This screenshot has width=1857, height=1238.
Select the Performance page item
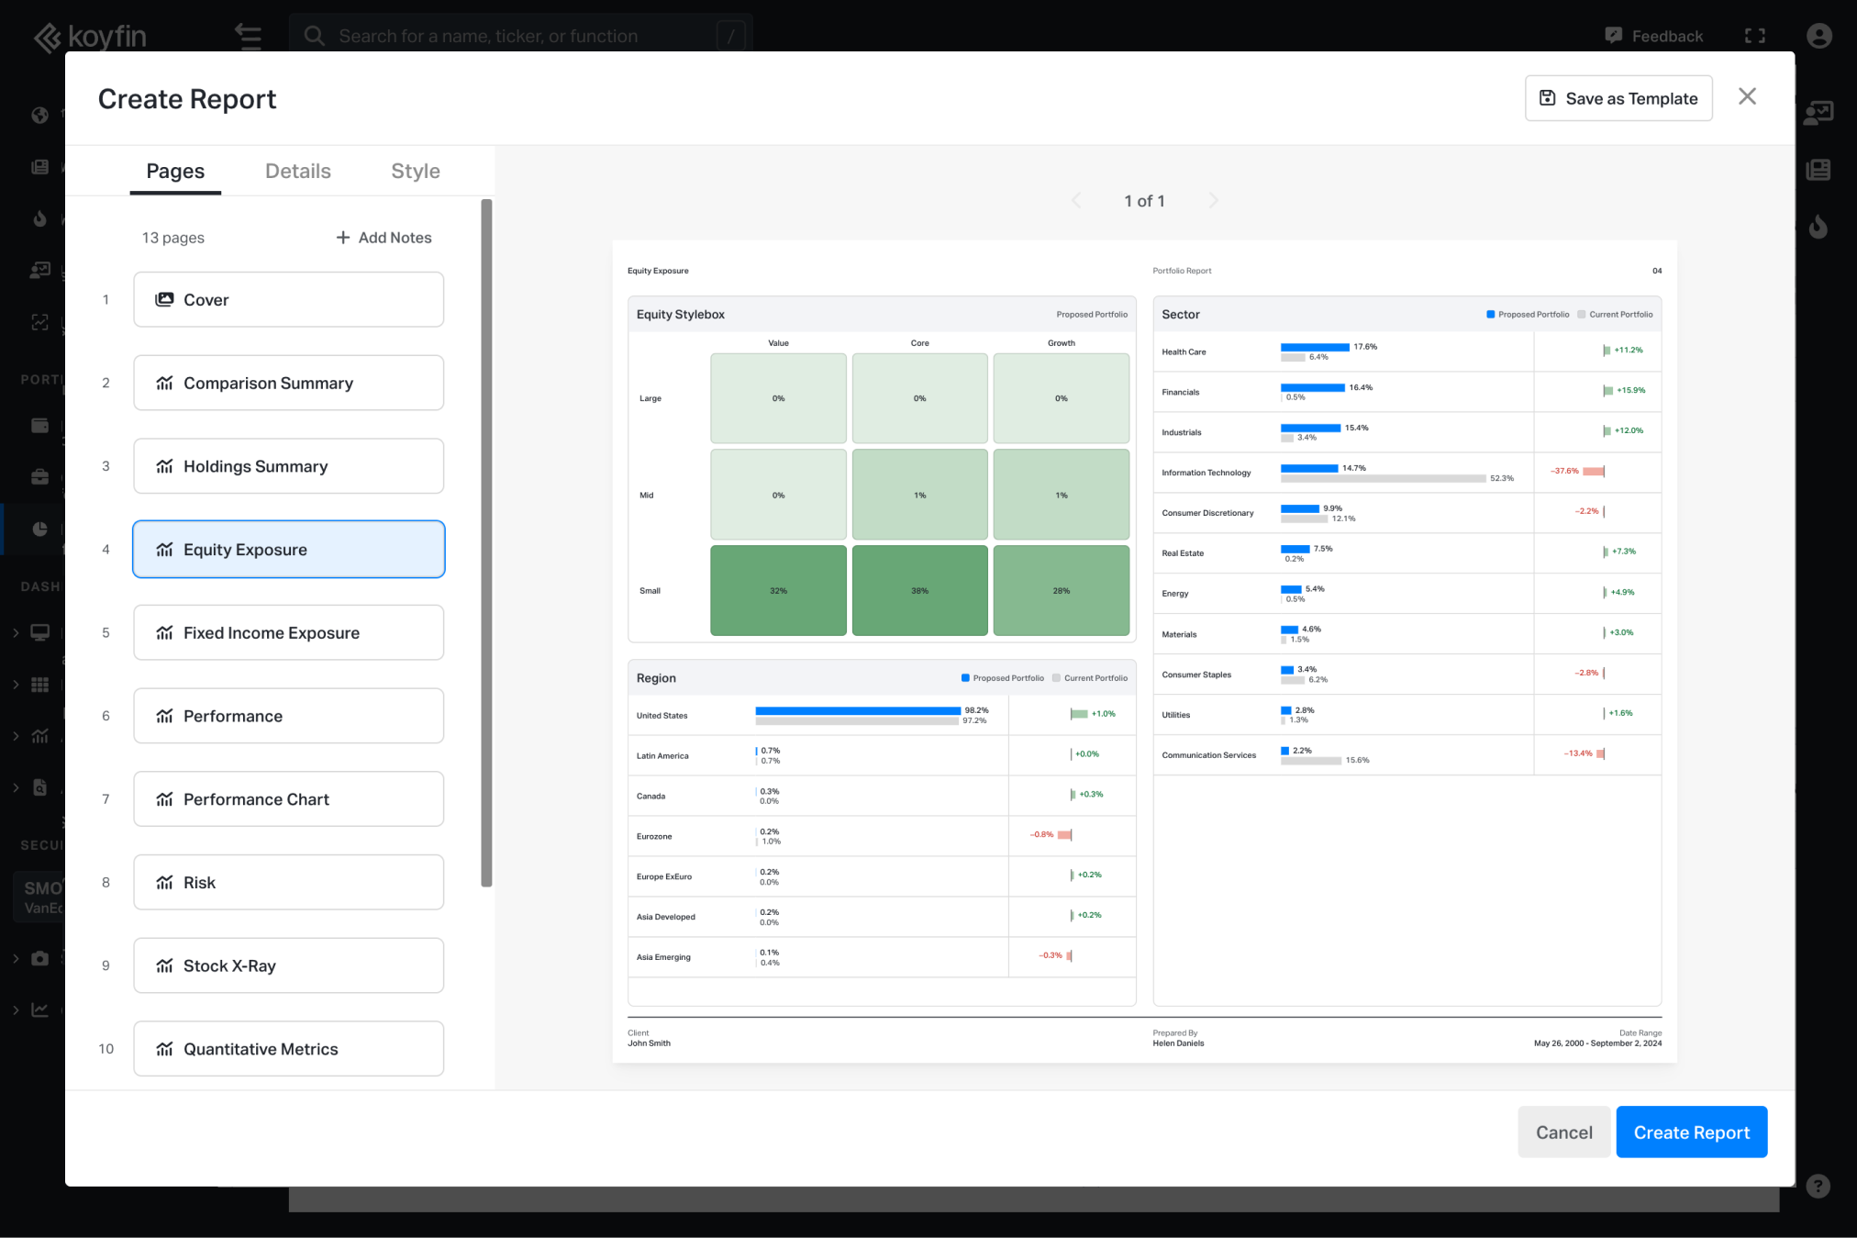point(289,716)
